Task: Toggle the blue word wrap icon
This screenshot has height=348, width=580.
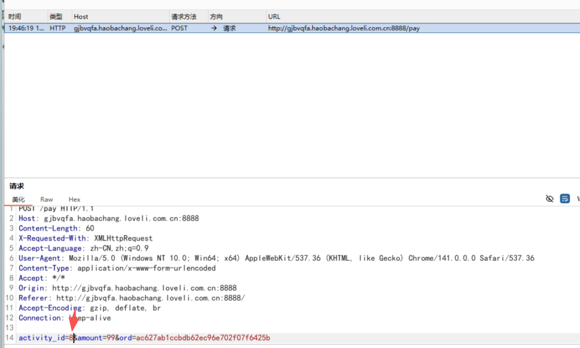Action: coord(565,199)
